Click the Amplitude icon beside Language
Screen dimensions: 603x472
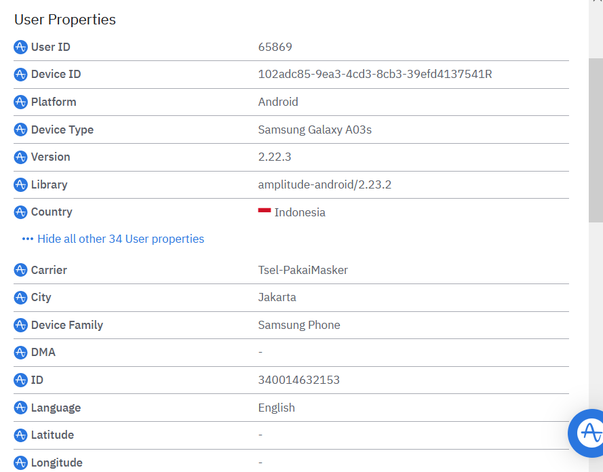click(x=21, y=408)
